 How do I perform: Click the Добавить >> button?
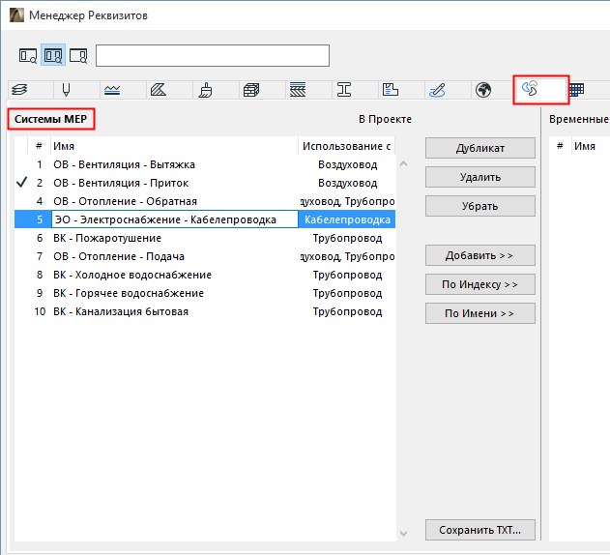tap(480, 255)
